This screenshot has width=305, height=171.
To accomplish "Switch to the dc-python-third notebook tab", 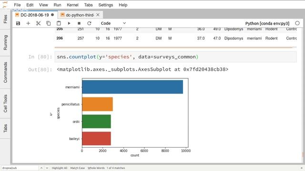I will [x=80, y=15].
